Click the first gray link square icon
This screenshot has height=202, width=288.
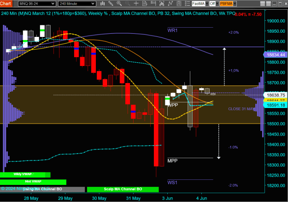[x=263, y=4]
